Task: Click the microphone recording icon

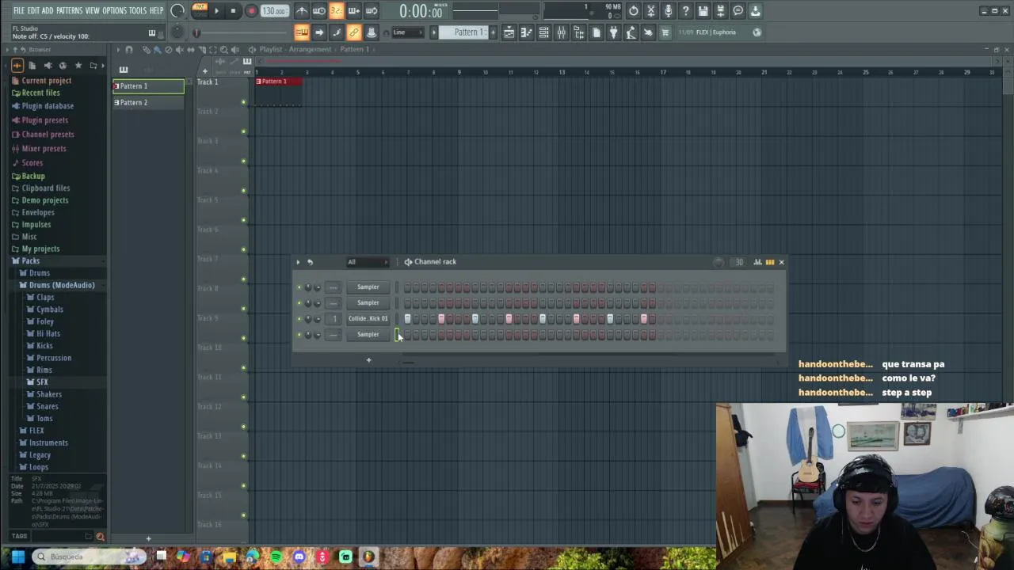Action: (669, 11)
